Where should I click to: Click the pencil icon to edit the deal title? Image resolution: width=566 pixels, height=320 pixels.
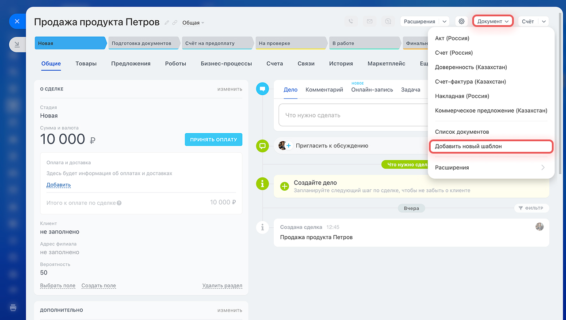[167, 23]
